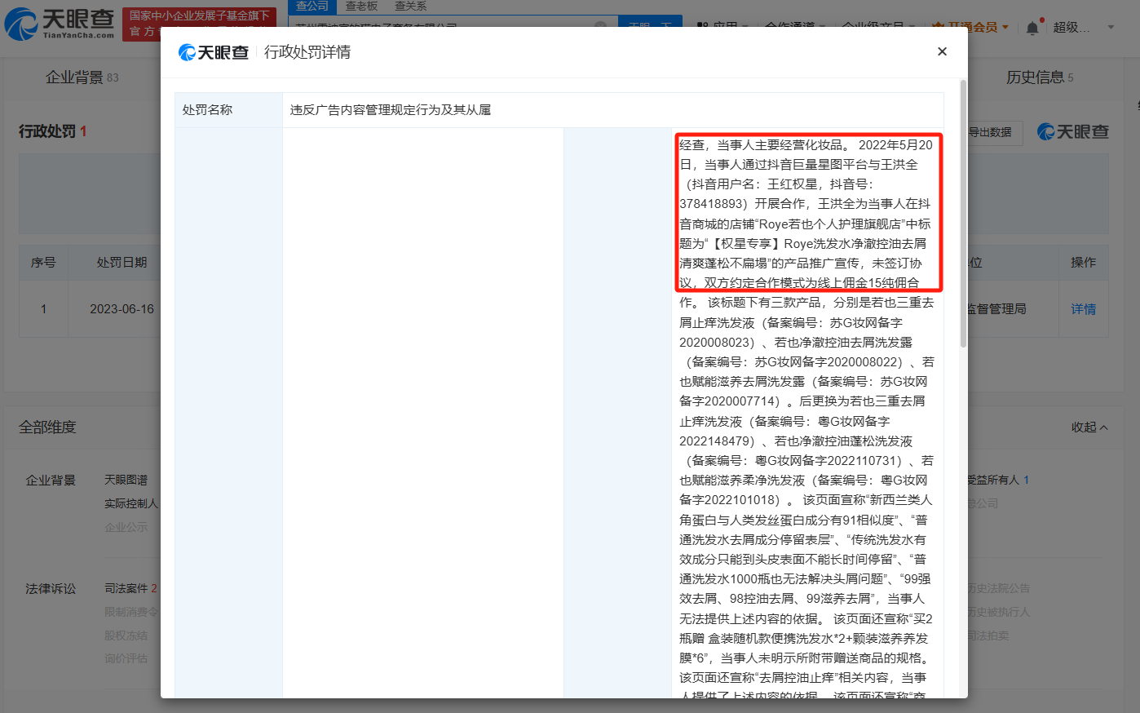Open the 超级 account dropdown at top right
The height and width of the screenshot is (713, 1140).
pyautogui.click(x=1072, y=25)
